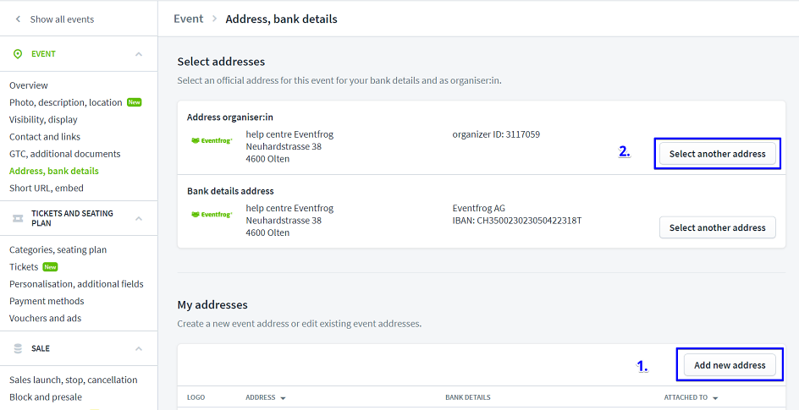Click the ticket icon beside Tickets and Seating Plan
The height and width of the screenshot is (410, 799).
(x=18, y=218)
